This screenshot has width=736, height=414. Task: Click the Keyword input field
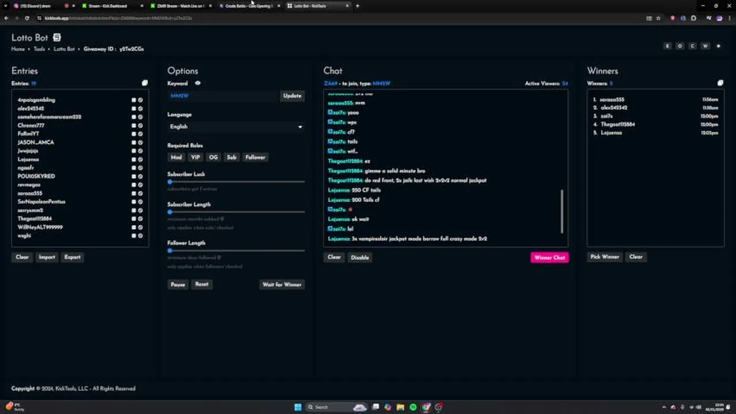223,96
